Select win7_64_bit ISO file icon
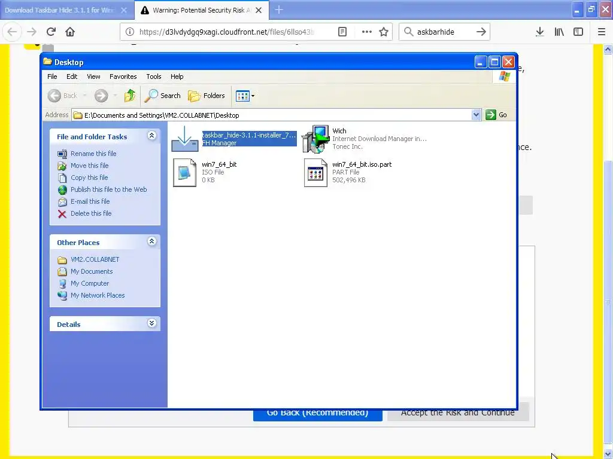This screenshot has height=459, width=613. [x=184, y=173]
